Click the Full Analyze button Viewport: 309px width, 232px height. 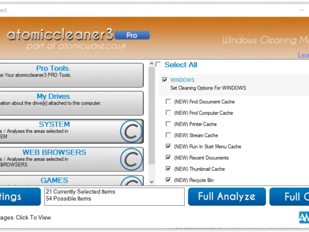(x=227, y=196)
